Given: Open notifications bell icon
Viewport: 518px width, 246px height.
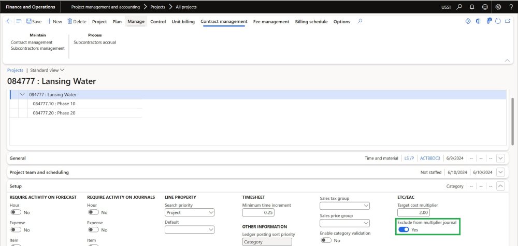Looking at the screenshot, I should point(472,7).
